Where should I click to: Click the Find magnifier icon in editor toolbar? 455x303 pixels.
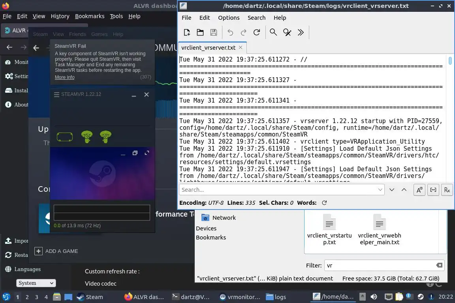273,32
